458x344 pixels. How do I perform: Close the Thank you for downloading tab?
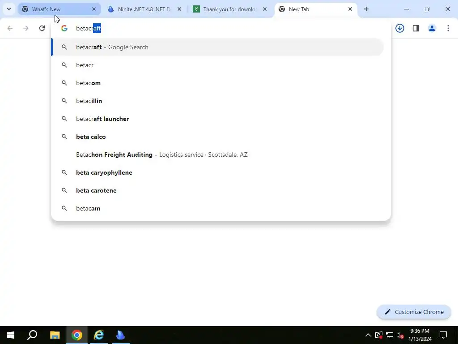265,9
